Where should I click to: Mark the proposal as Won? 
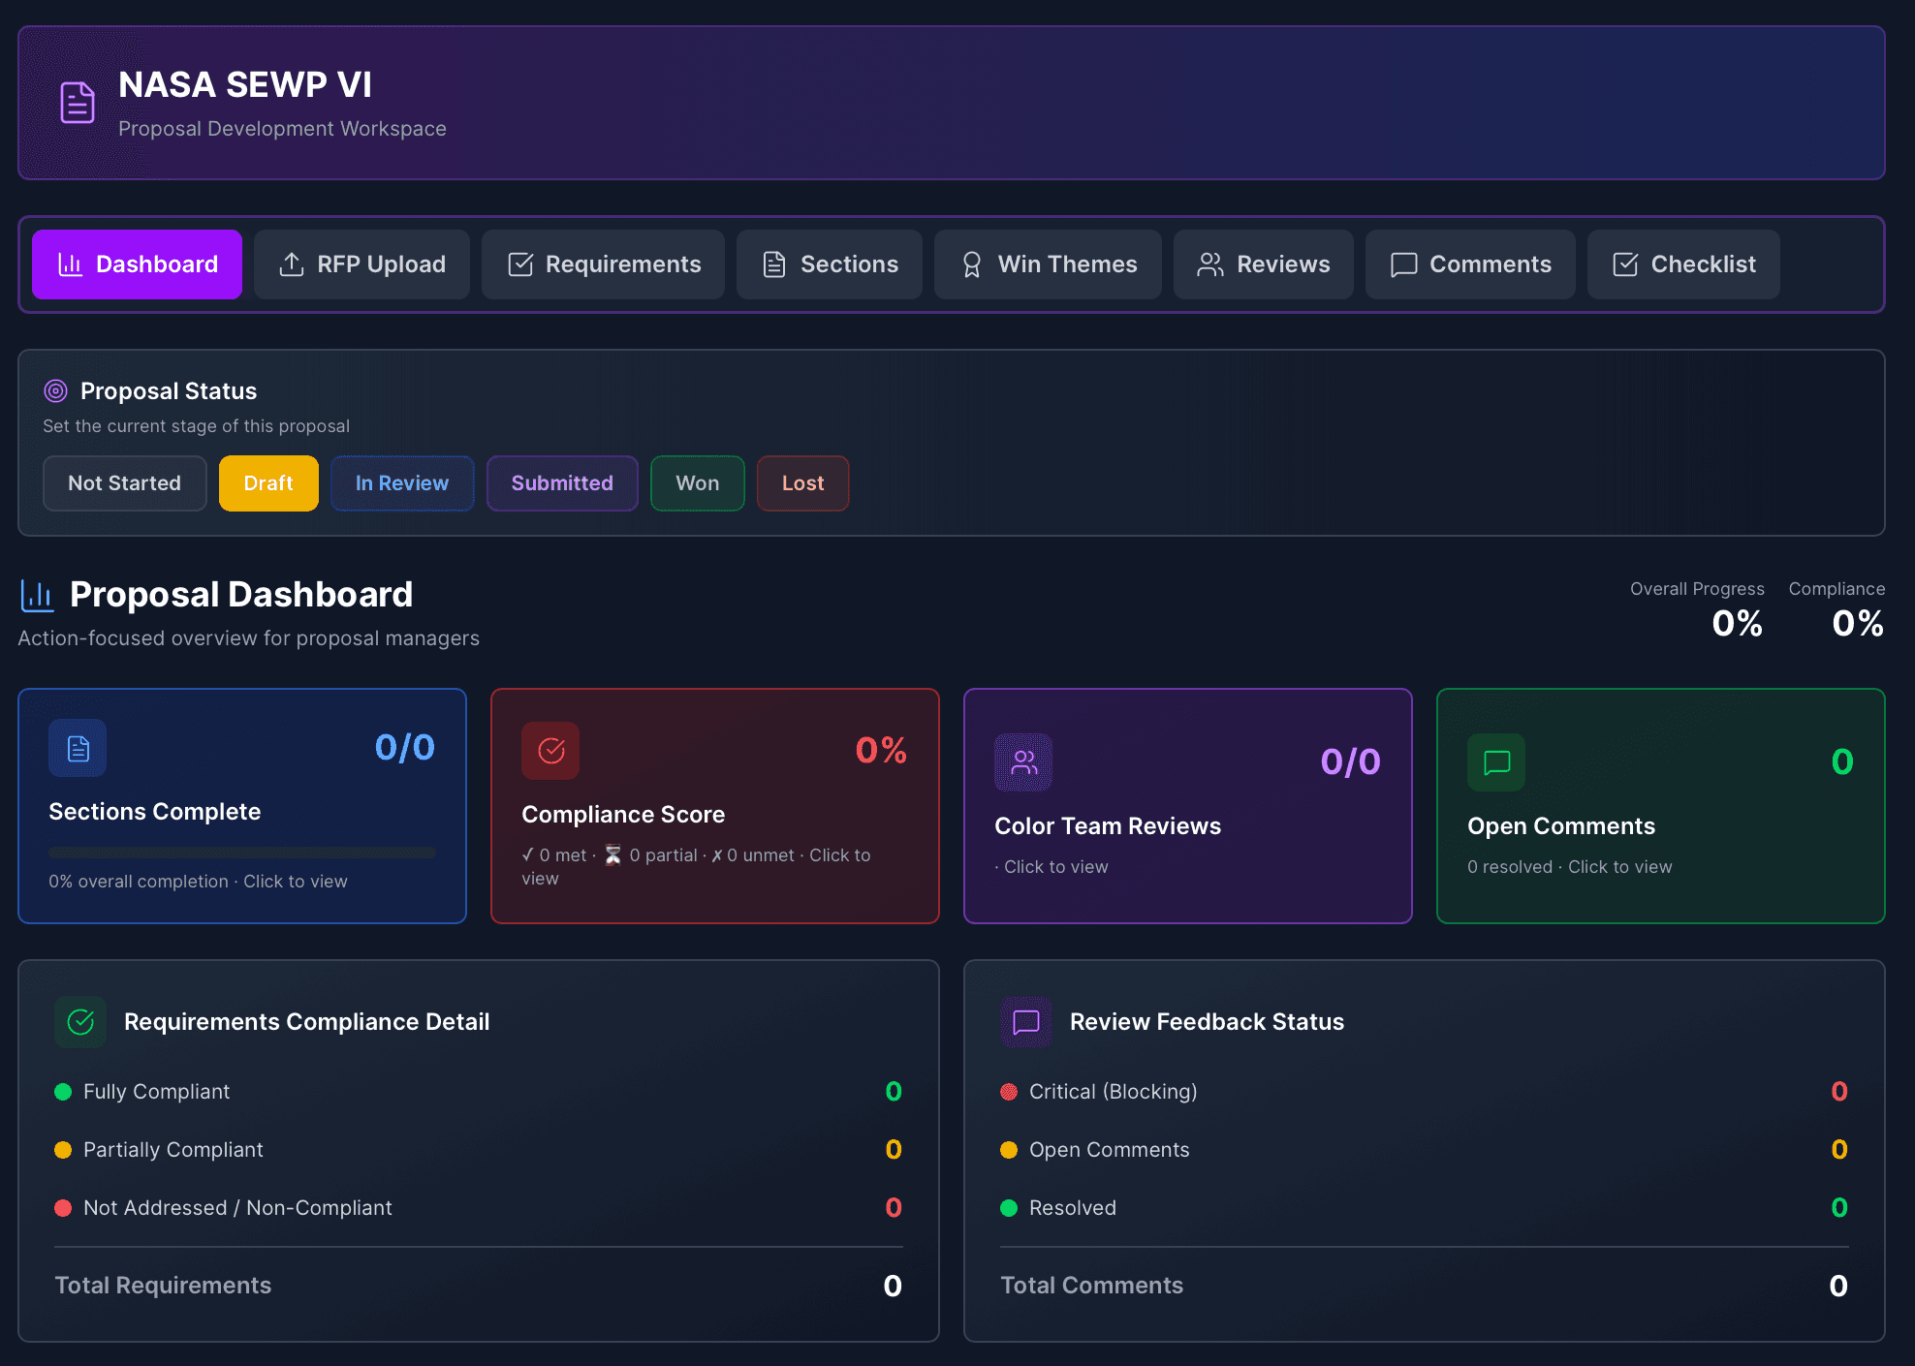coord(697,482)
